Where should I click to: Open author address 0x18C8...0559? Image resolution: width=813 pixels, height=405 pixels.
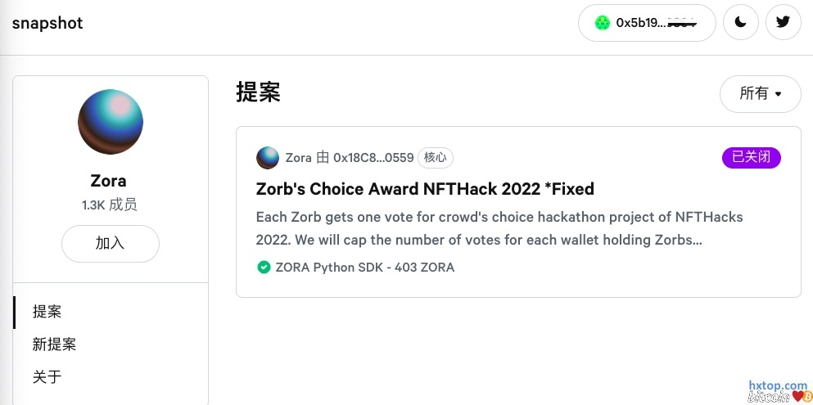[x=373, y=158]
